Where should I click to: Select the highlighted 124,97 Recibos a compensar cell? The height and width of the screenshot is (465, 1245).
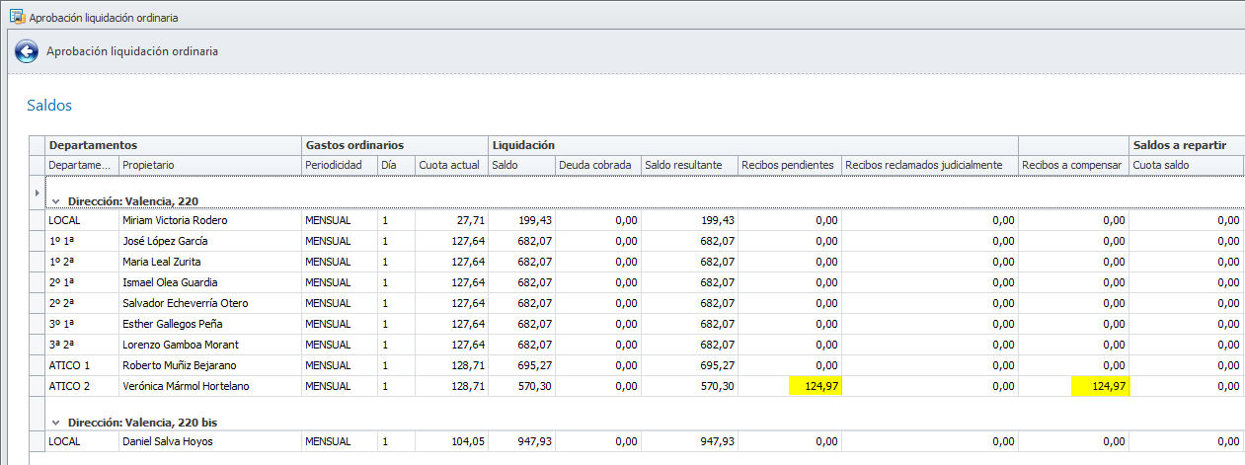[x=1100, y=386]
